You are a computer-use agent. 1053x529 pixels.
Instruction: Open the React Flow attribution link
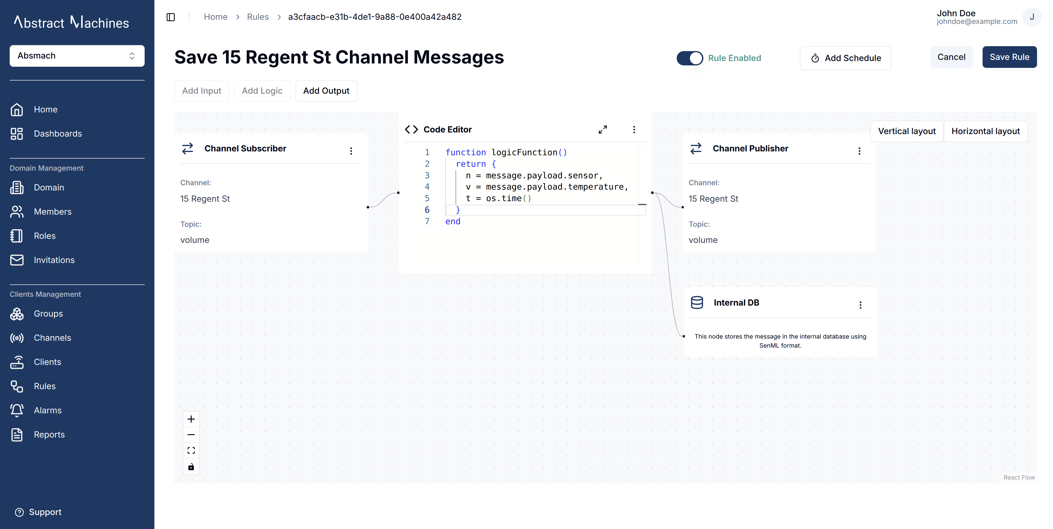click(x=1019, y=478)
